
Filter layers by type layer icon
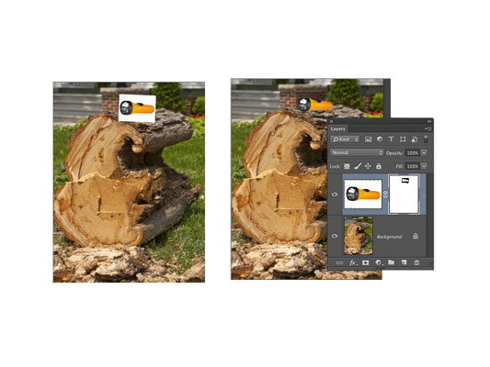pos(391,139)
